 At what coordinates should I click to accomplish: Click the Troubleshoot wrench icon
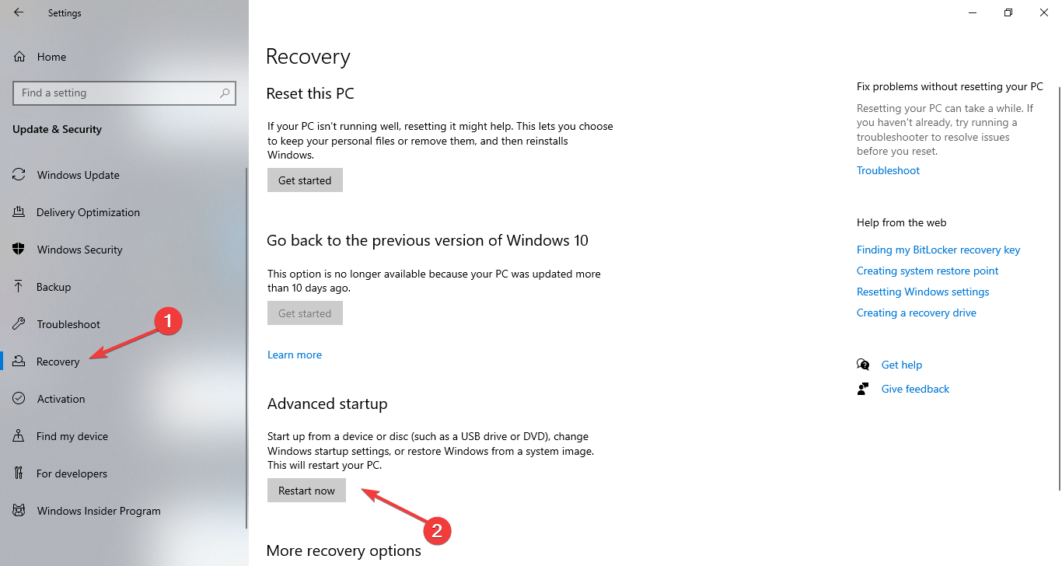[x=19, y=324]
